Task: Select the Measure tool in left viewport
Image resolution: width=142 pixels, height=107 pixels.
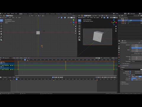Action: click(1, 40)
